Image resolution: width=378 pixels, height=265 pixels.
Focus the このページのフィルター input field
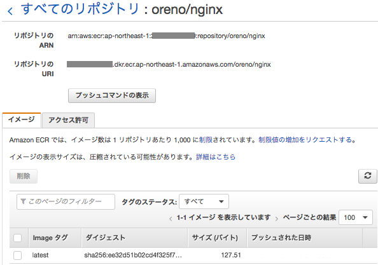tap(66, 201)
